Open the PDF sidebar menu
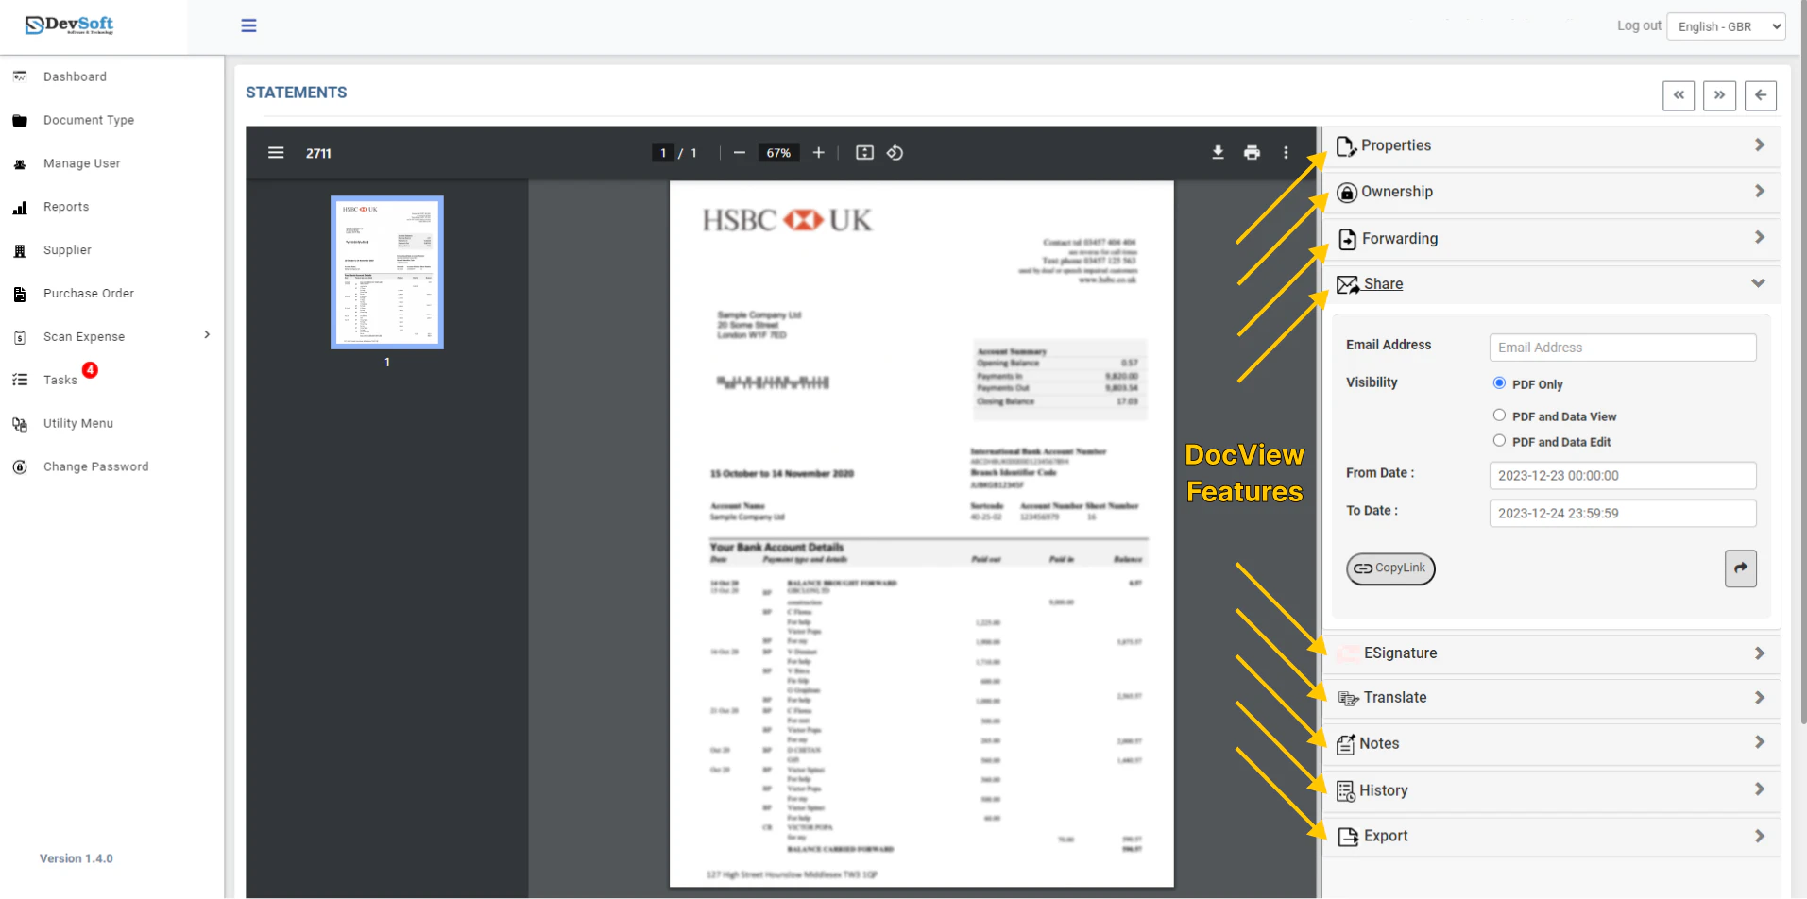The height and width of the screenshot is (899, 1807). point(275,152)
